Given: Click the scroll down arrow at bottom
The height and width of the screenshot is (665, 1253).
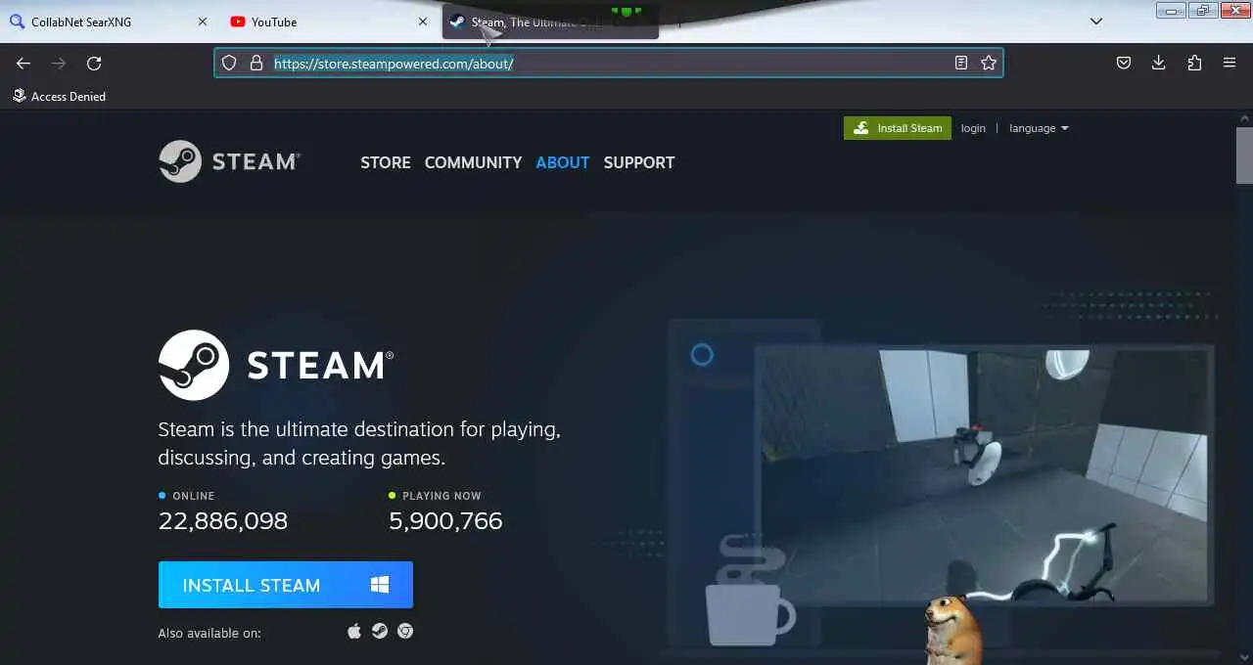Looking at the screenshot, I should [1244, 656].
